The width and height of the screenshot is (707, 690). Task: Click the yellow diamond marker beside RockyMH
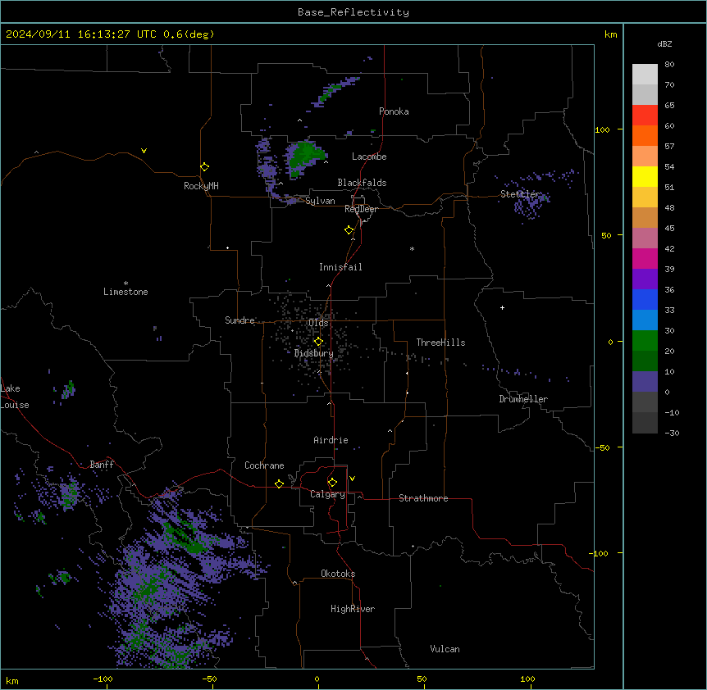(204, 166)
